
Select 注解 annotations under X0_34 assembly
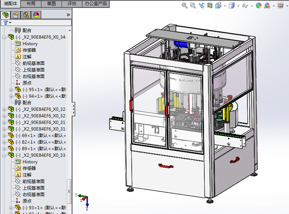(27, 57)
